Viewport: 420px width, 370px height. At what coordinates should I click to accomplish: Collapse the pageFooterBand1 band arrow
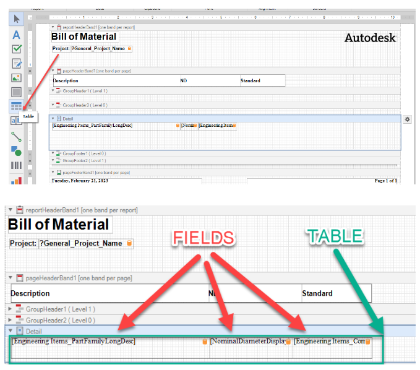pyautogui.click(x=53, y=172)
